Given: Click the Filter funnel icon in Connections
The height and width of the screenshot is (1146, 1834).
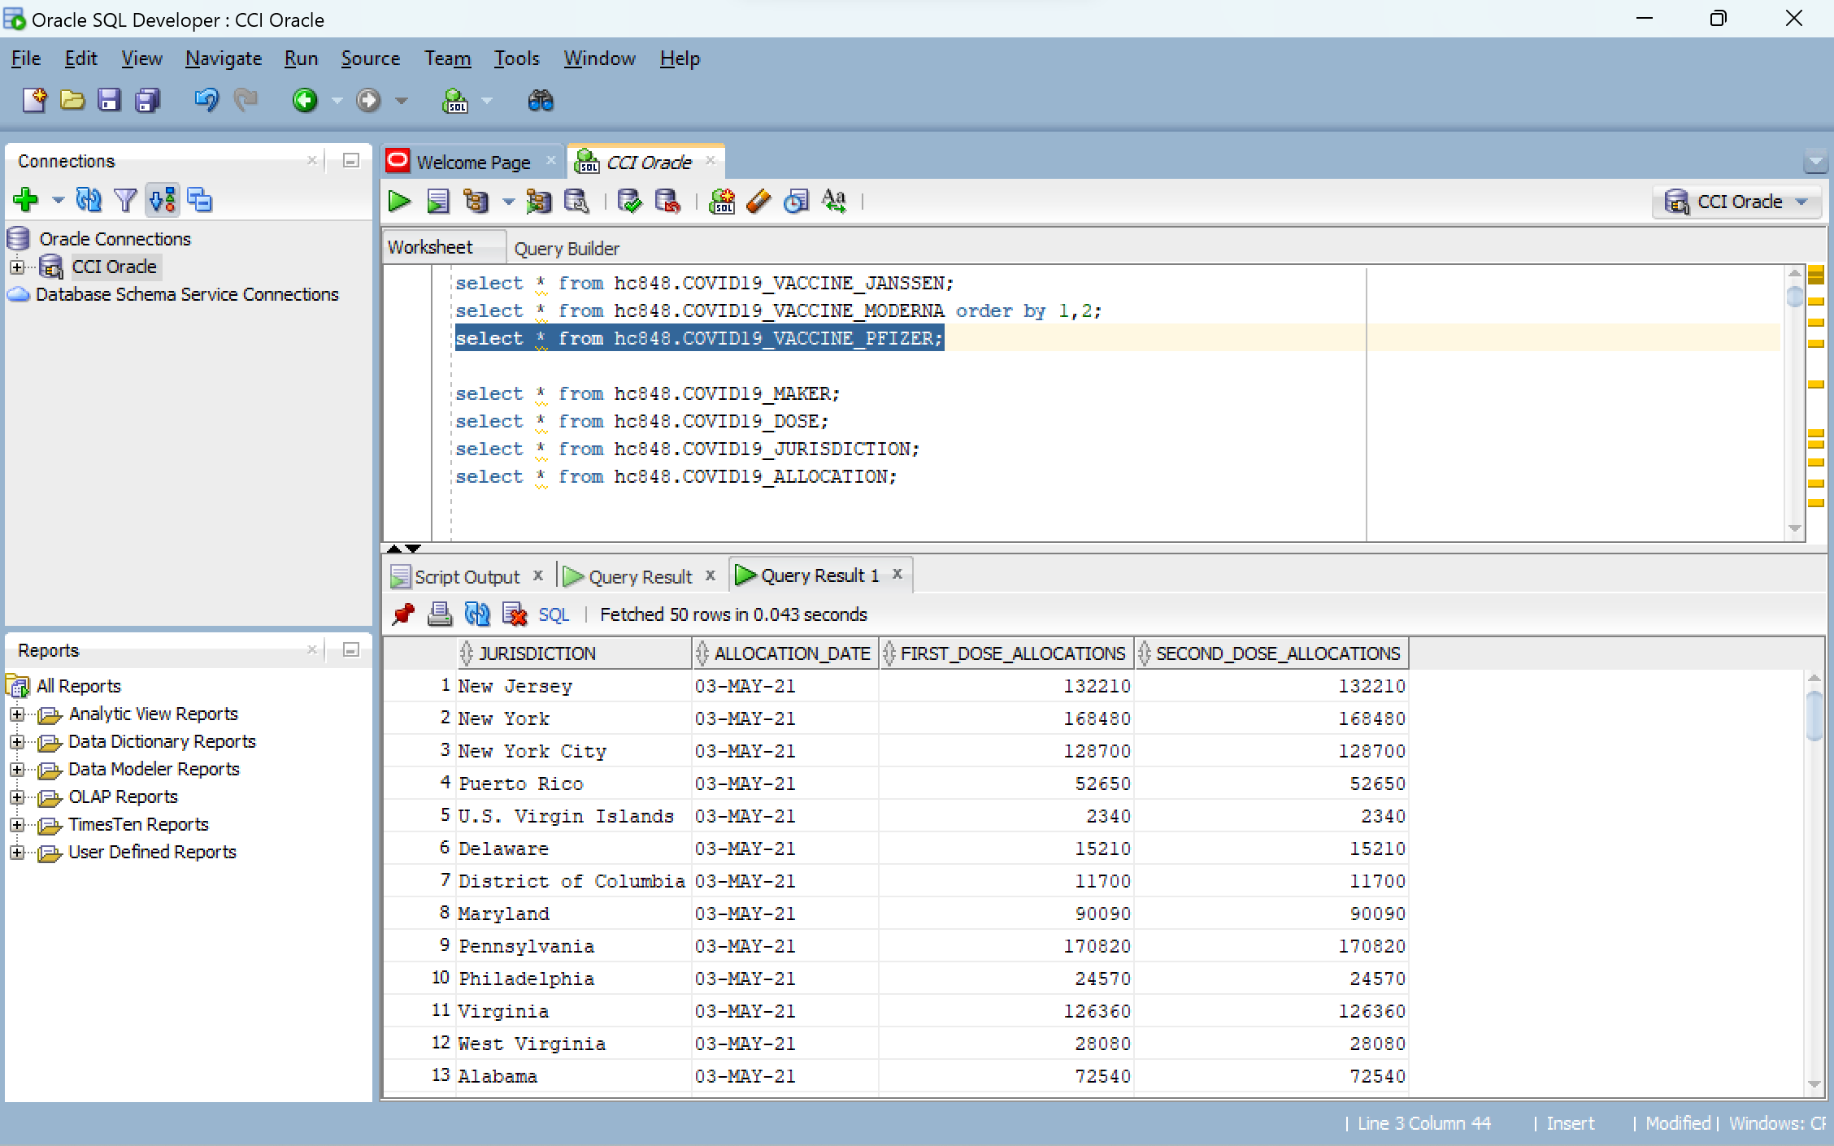Looking at the screenshot, I should pos(125,199).
